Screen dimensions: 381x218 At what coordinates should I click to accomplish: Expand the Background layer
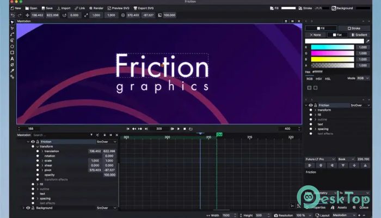[x=23, y=208]
